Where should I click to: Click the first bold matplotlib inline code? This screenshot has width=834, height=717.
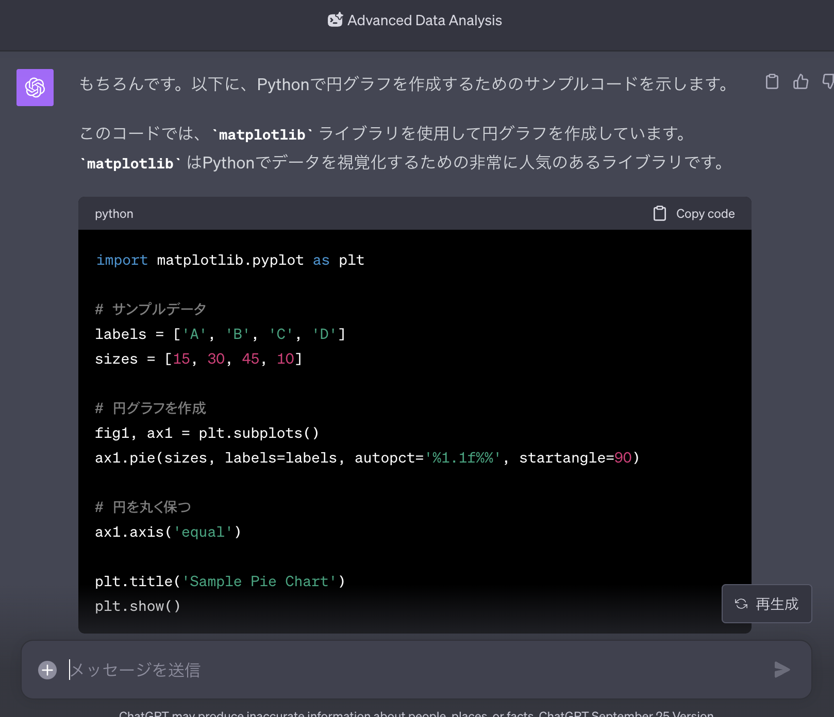pos(262,134)
